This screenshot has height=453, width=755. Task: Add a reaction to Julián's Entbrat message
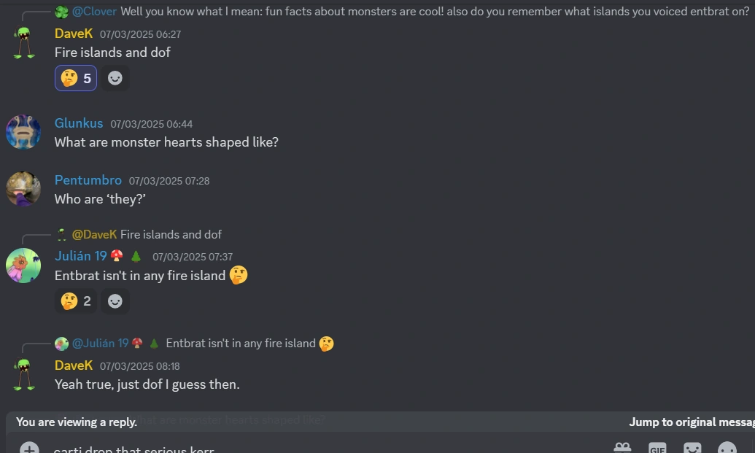(115, 301)
